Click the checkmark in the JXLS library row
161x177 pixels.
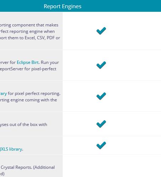tap(101, 145)
